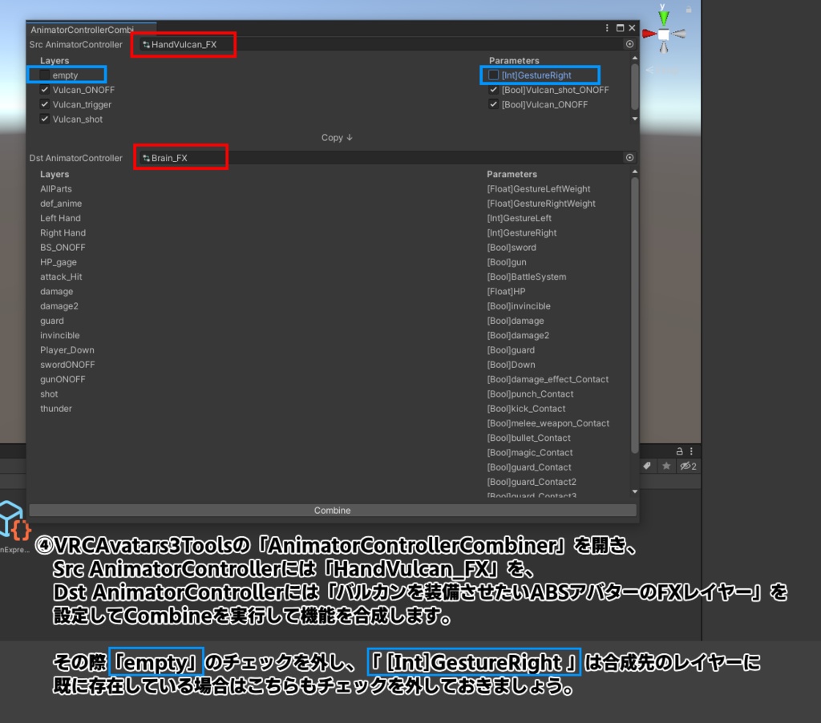Select the thunder destination layer
Screen dimensions: 821x723
pyautogui.click(x=56, y=409)
